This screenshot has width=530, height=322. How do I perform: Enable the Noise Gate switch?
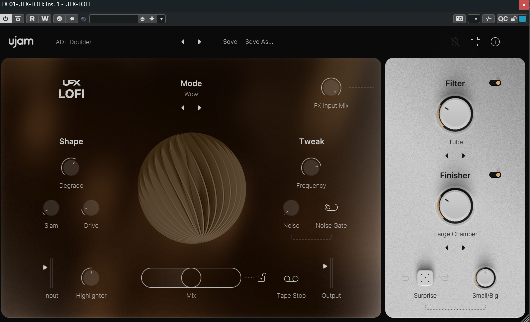click(x=331, y=207)
